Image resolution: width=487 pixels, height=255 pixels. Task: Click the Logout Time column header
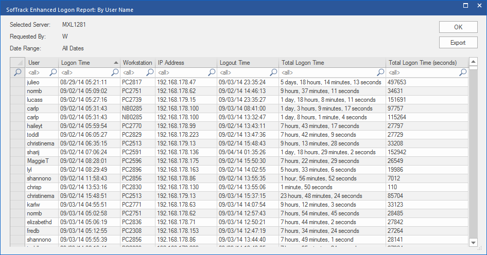247,63
